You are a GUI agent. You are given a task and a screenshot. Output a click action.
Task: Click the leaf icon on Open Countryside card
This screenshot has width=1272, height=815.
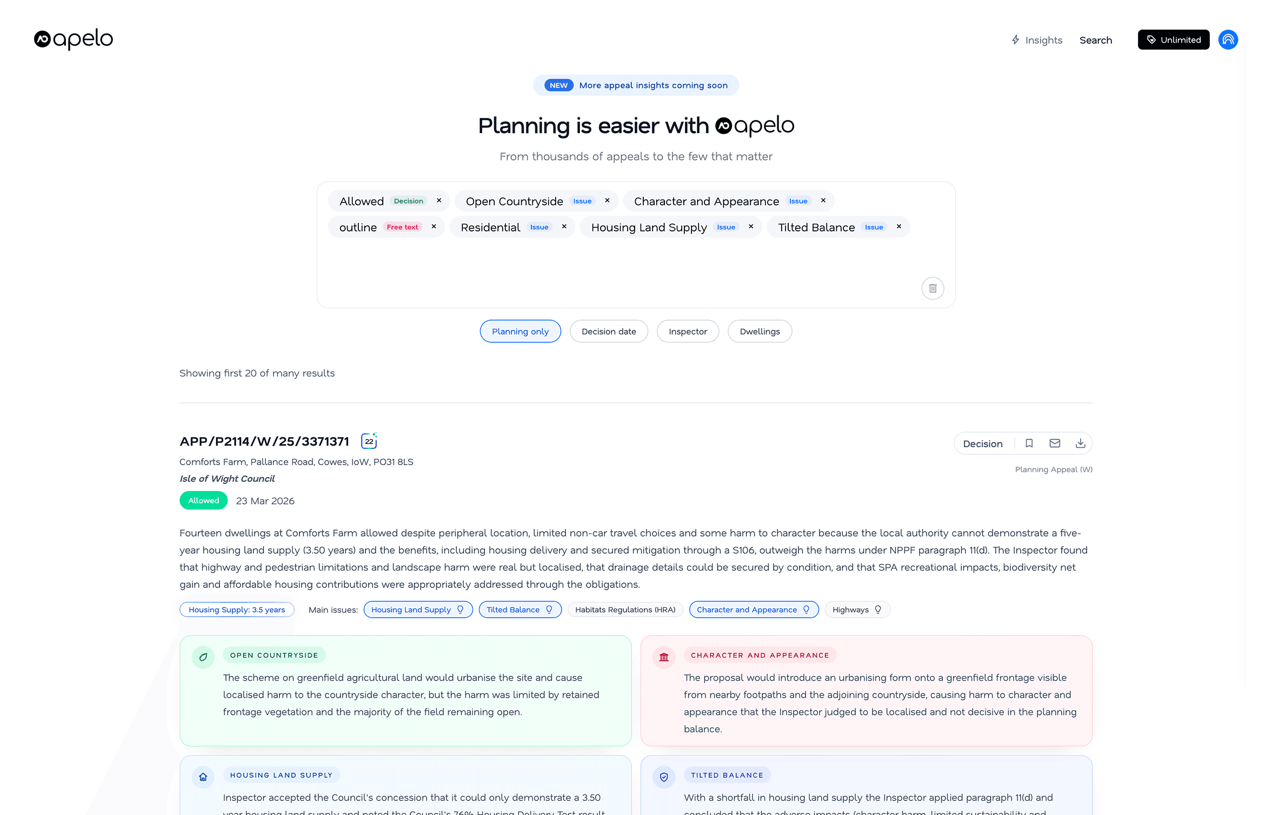pos(203,657)
